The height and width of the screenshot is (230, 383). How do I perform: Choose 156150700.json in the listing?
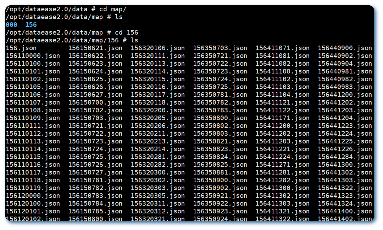95,103
